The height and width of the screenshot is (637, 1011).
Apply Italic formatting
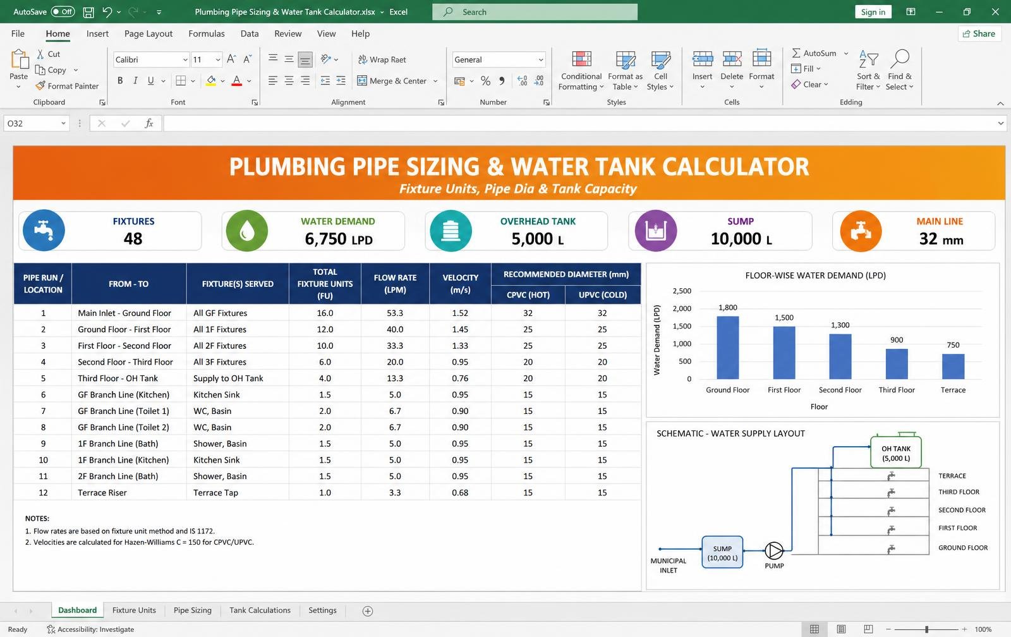coord(135,80)
